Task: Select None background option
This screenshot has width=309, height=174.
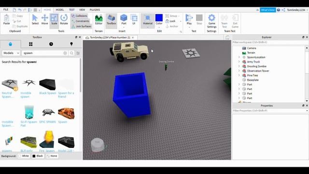Action: [x=52, y=156]
